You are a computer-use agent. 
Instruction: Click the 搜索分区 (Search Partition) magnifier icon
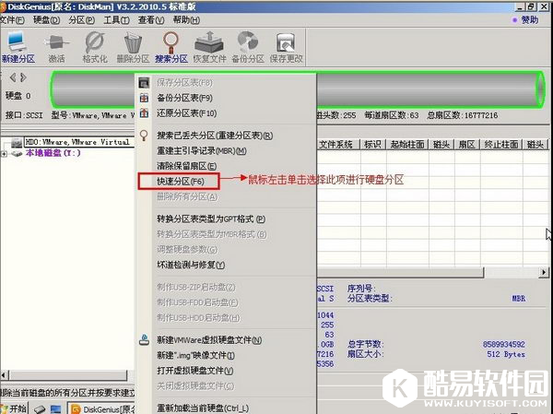tap(171, 46)
